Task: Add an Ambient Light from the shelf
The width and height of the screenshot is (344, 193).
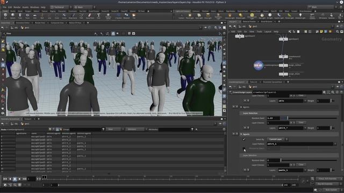Action: tap(300, 16)
